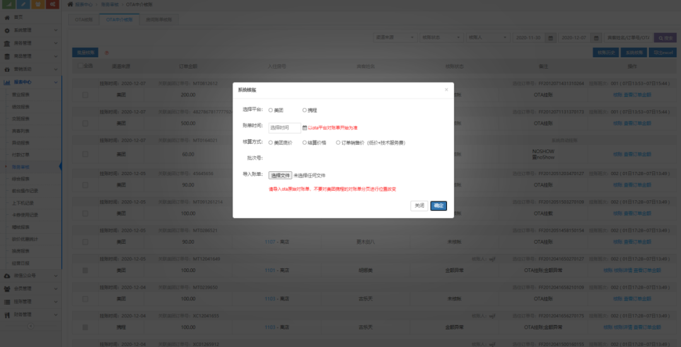Choose 结算价格 as the 核算方式

coord(305,142)
